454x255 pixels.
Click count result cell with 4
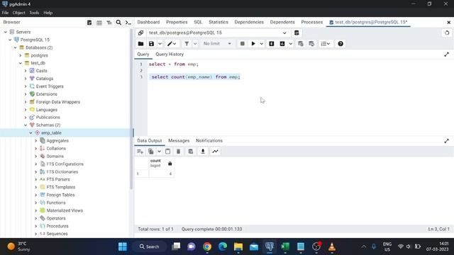tap(161, 174)
